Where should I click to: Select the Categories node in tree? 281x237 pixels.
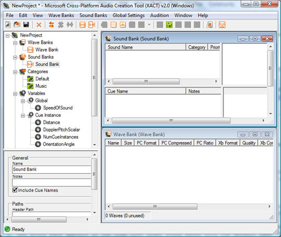(x=38, y=72)
